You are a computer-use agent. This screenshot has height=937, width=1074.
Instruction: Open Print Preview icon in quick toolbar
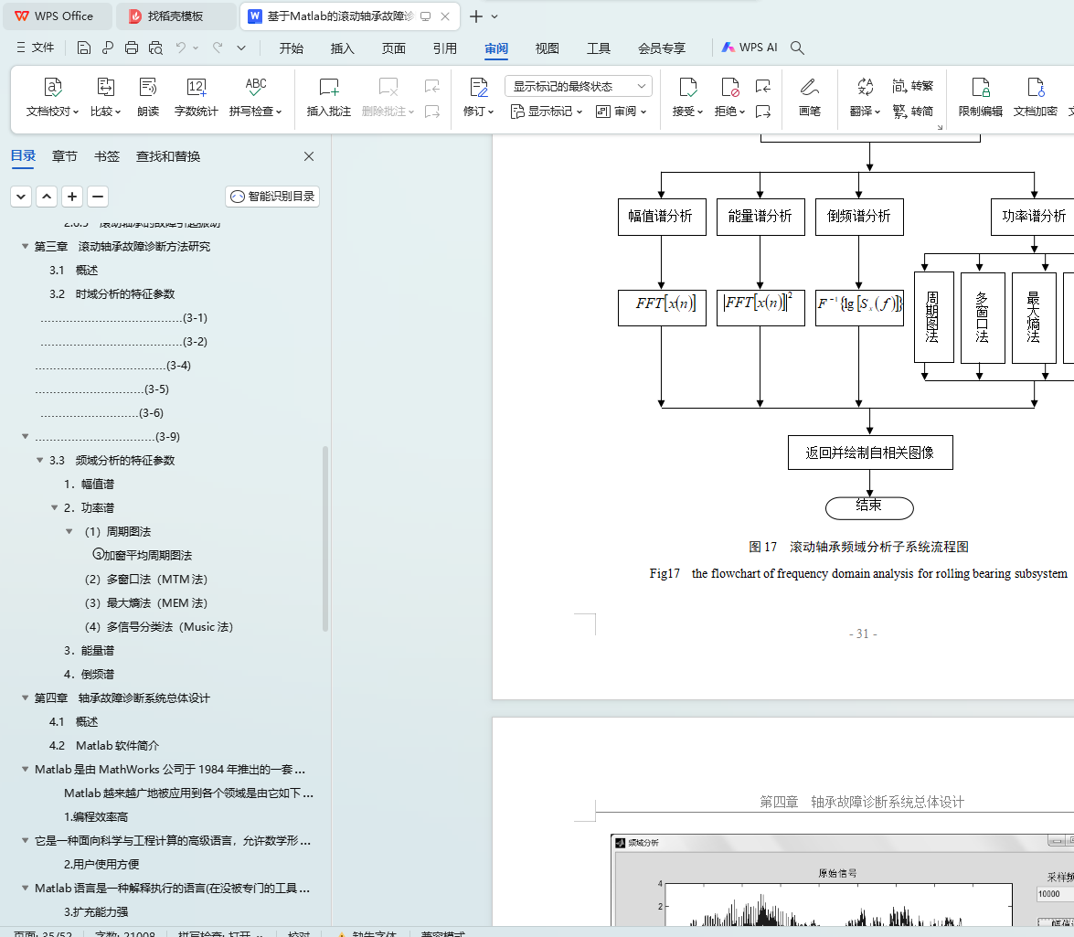point(155,48)
